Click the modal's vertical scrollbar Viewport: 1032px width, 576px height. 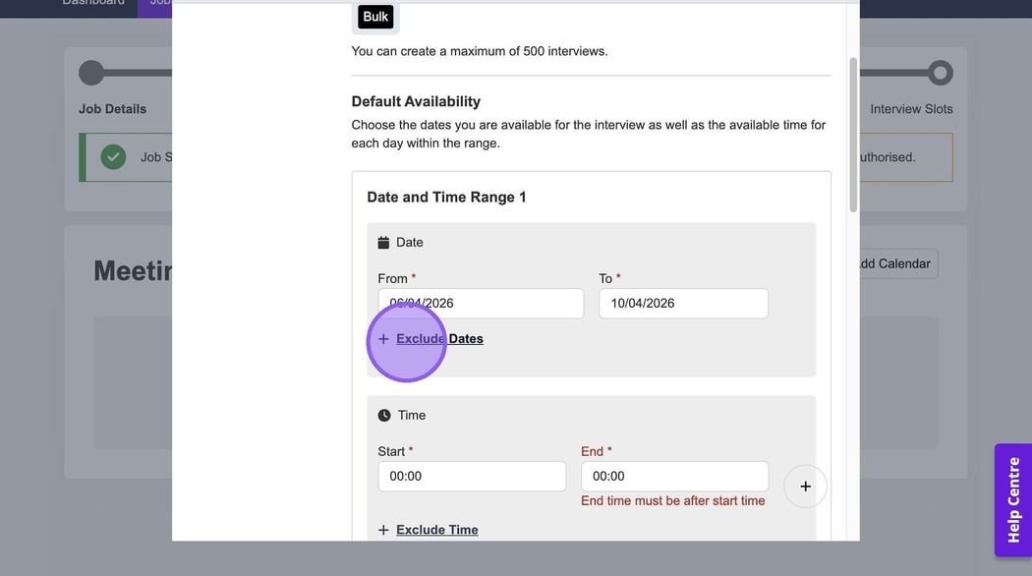(853, 138)
